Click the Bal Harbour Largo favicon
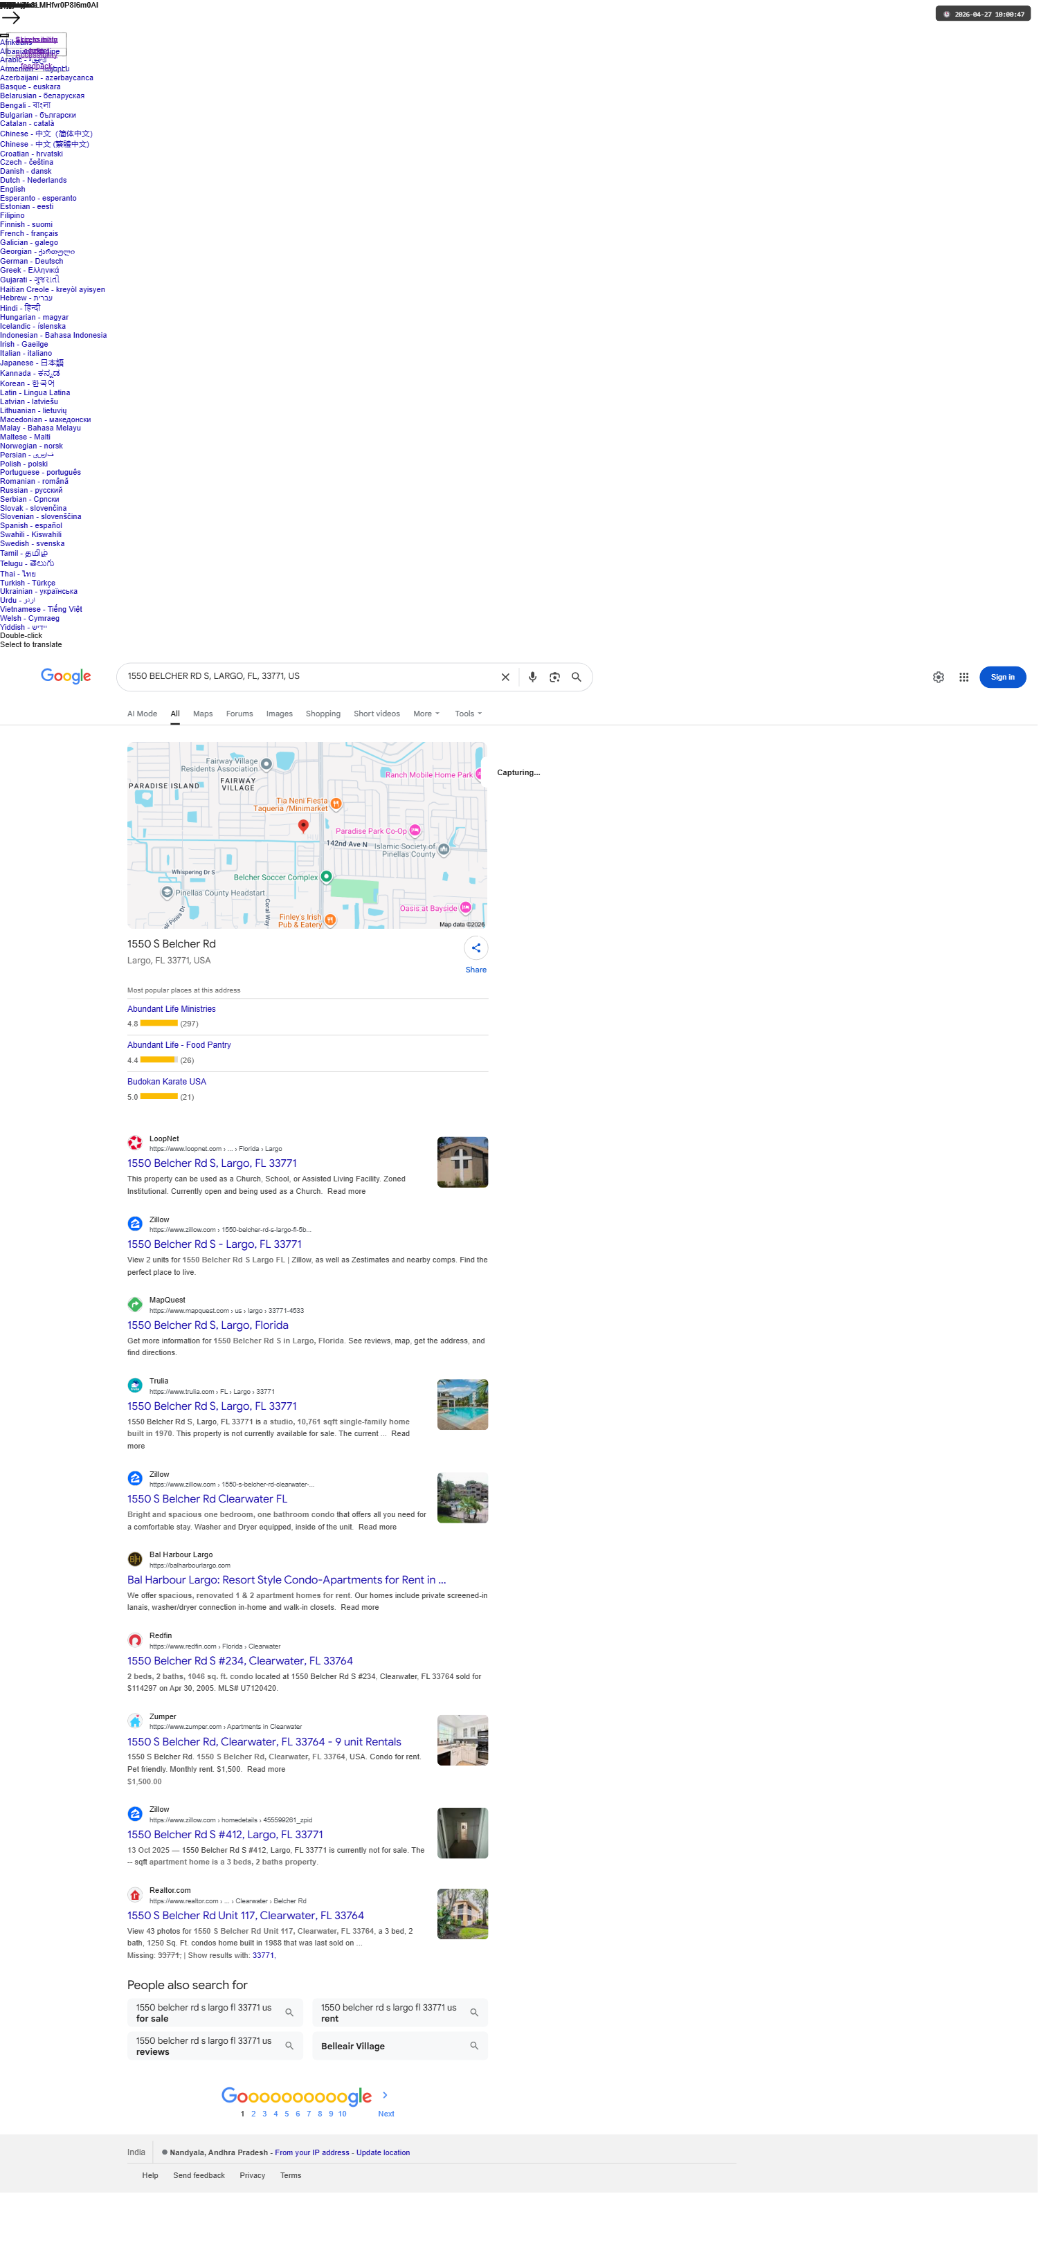Viewport: 1050px width, 2241px height. point(135,1560)
